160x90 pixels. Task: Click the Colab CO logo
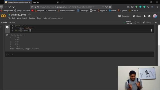tap(3, 16)
